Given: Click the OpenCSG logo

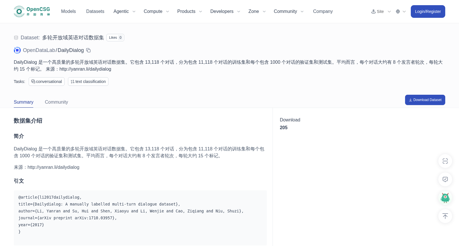Looking at the screenshot, I should [x=32, y=11].
